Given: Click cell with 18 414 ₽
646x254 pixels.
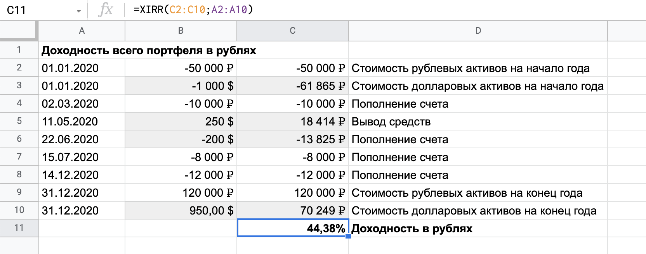Looking at the screenshot, I should tap(293, 122).
